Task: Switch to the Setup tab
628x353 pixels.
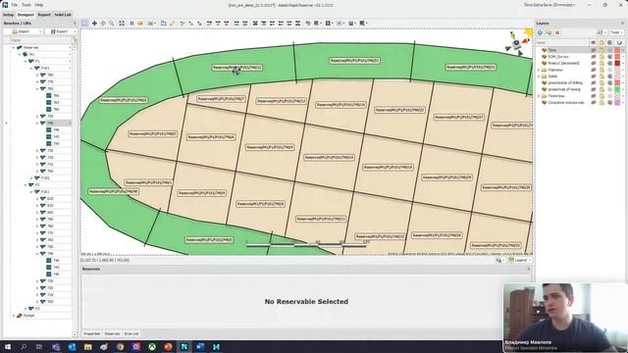Action: [8, 15]
